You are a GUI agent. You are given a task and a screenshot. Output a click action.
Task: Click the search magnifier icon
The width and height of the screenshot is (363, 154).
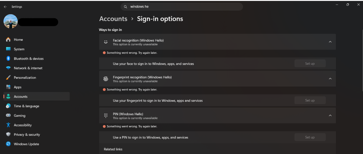pos(126,7)
